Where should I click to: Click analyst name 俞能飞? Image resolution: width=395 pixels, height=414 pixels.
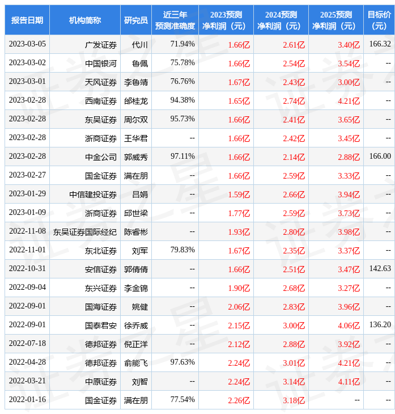136,364
